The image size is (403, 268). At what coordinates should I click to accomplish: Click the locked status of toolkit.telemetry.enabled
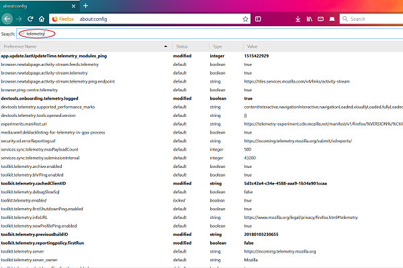click(x=179, y=200)
